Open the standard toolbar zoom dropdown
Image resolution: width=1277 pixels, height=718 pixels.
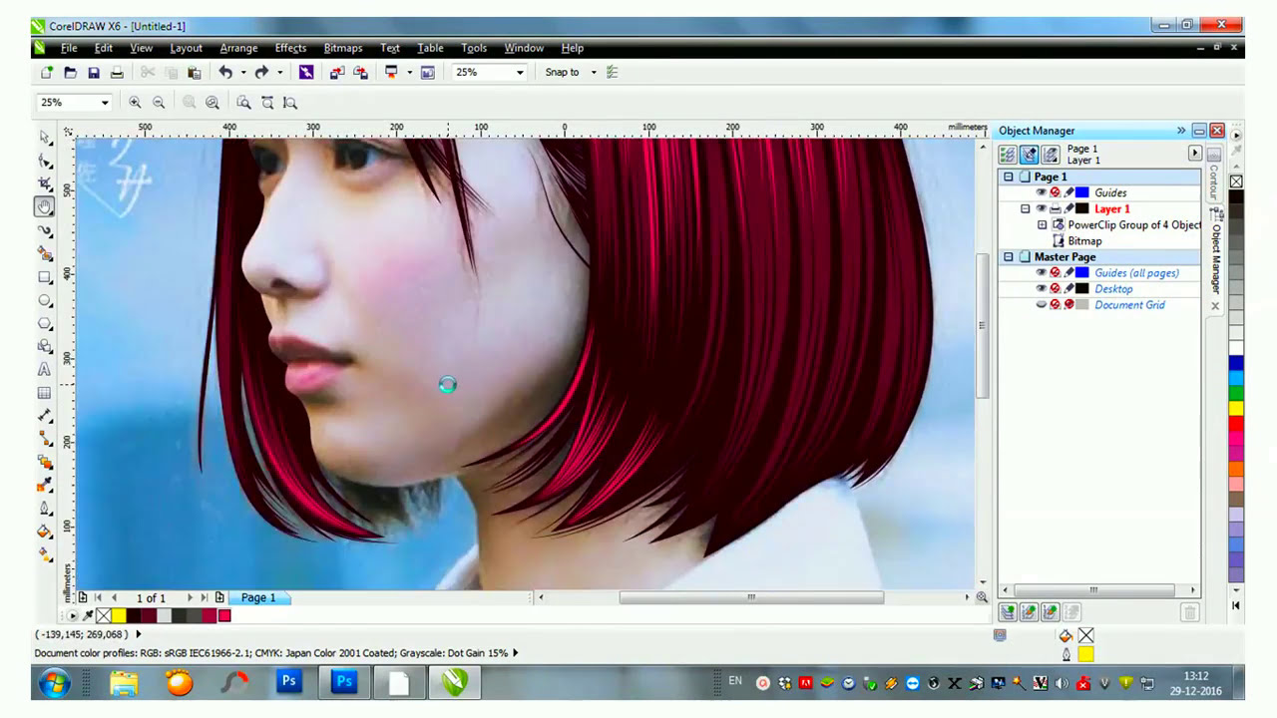pos(519,72)
